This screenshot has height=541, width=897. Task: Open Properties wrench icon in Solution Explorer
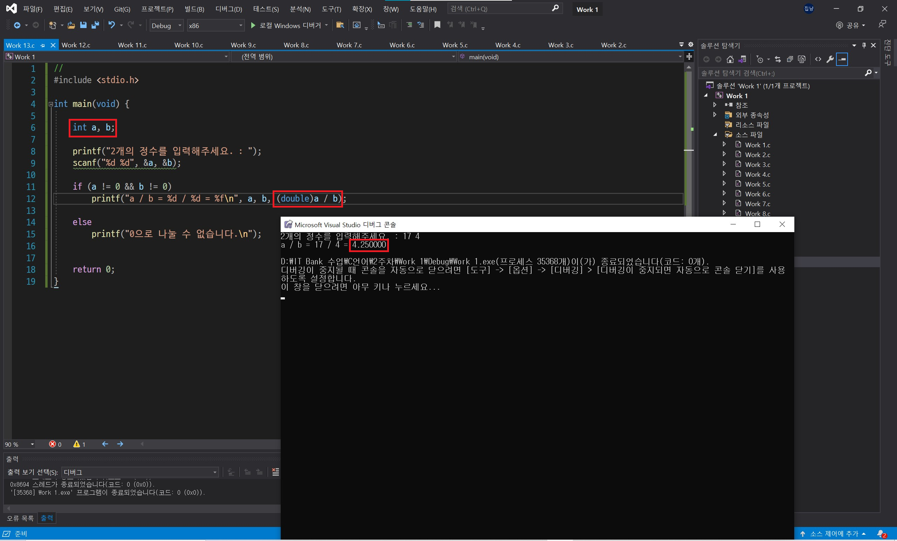830,59
